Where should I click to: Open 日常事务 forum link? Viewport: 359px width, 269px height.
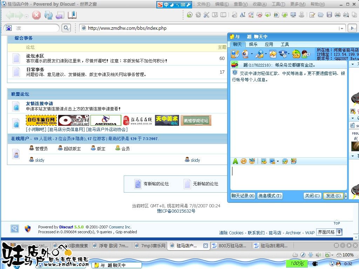click(x=35, y=70)
